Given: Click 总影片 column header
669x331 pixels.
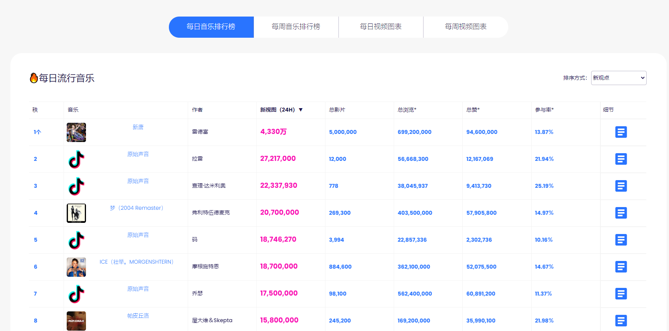Looking at the screenshot, I should (x=337, y=110).
